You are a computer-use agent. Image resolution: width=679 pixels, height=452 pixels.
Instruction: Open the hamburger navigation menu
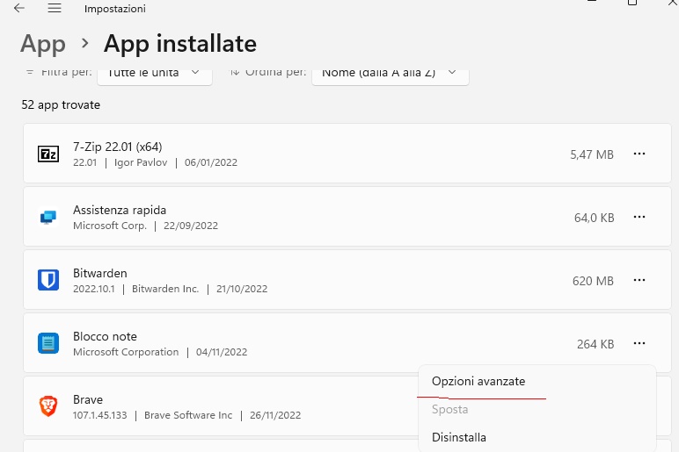(55, 8)
